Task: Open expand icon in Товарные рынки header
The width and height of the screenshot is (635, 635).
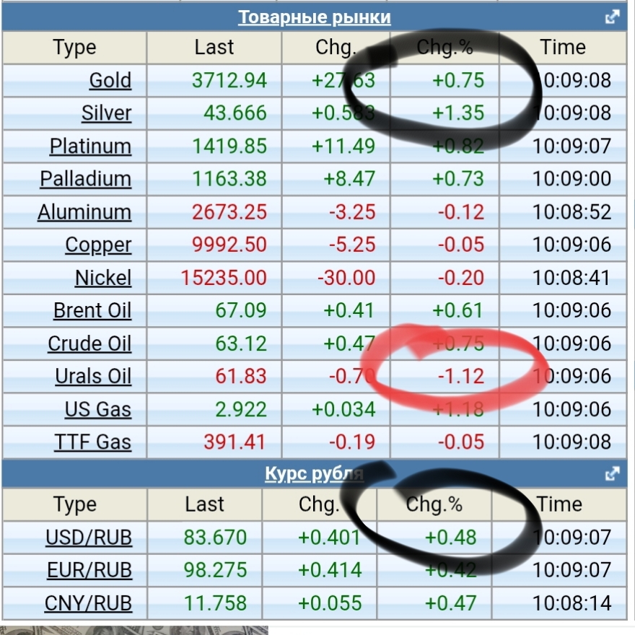Action: coord(612,17)
